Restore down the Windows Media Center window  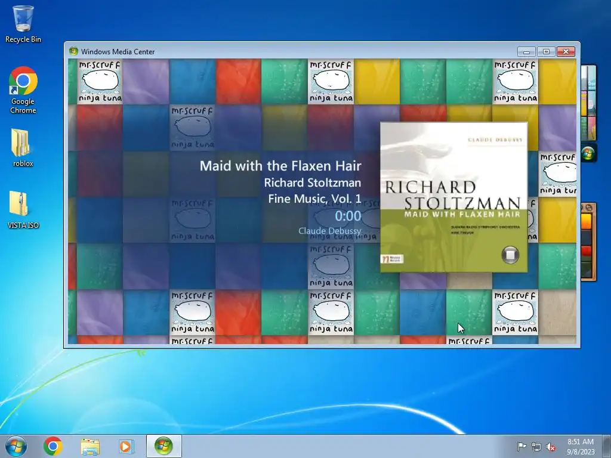pos(546,52)
